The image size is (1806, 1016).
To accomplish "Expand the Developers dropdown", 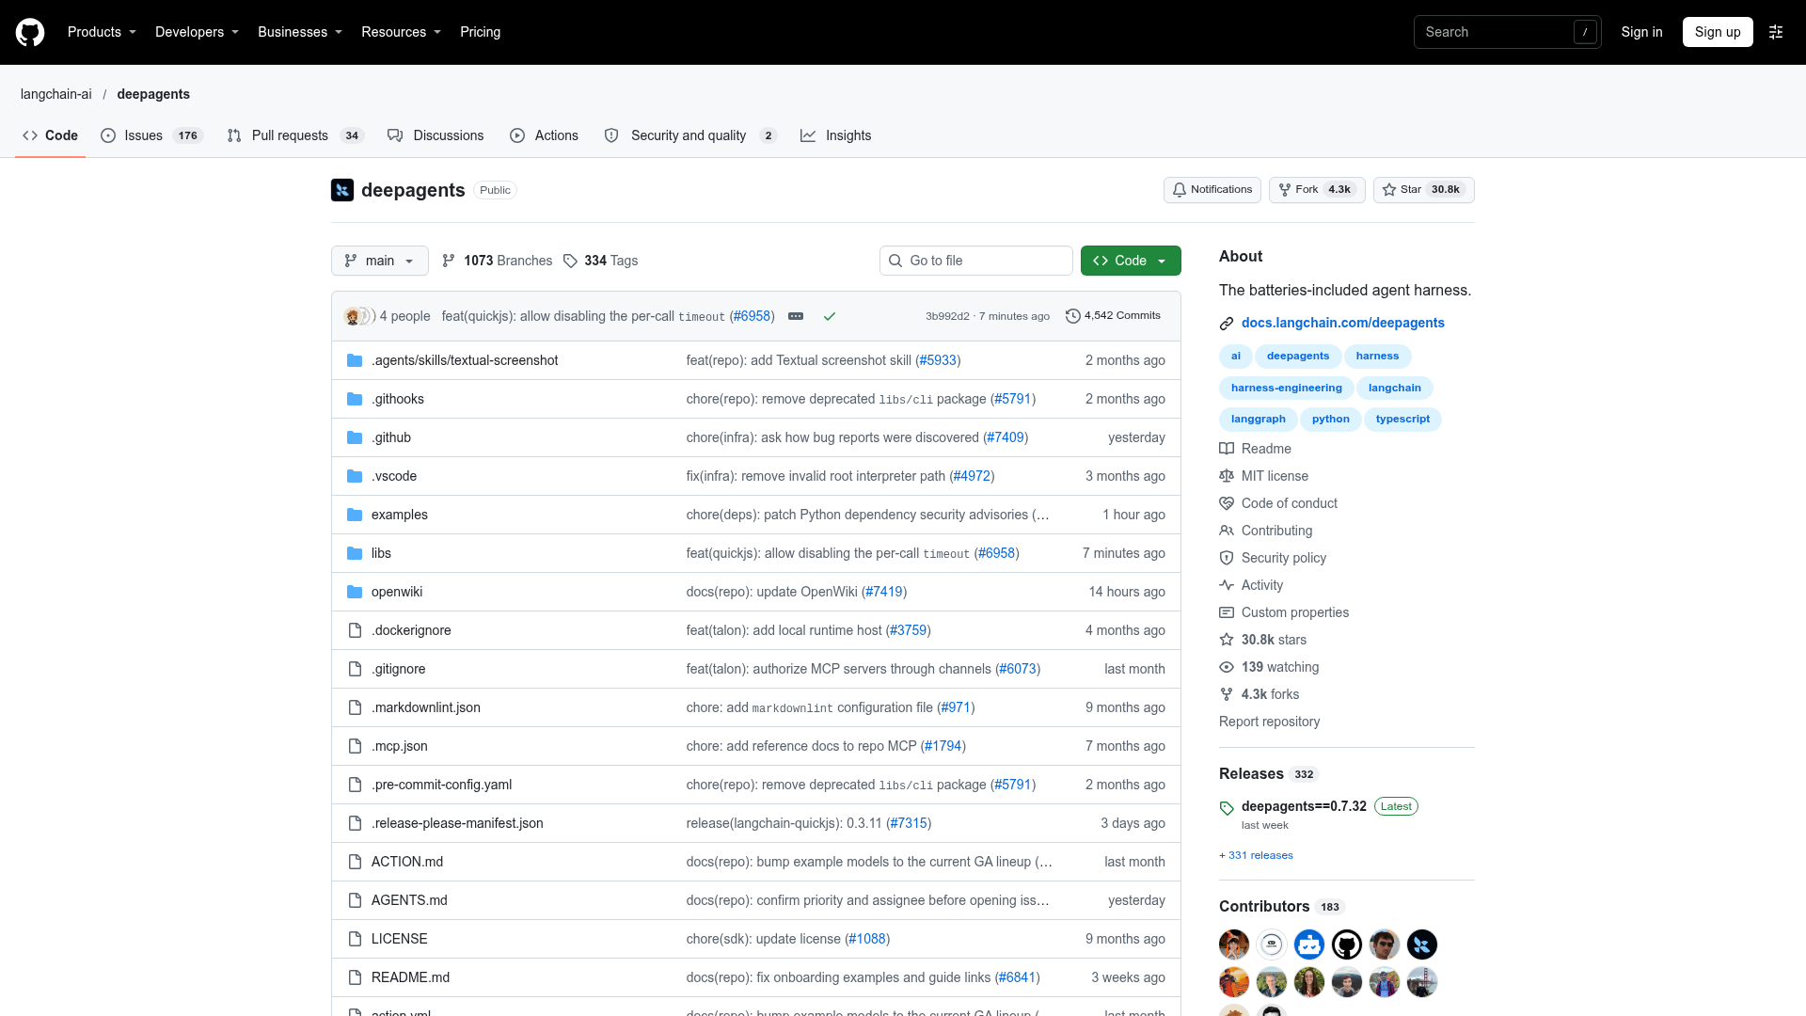I will [x=197, y=32].
